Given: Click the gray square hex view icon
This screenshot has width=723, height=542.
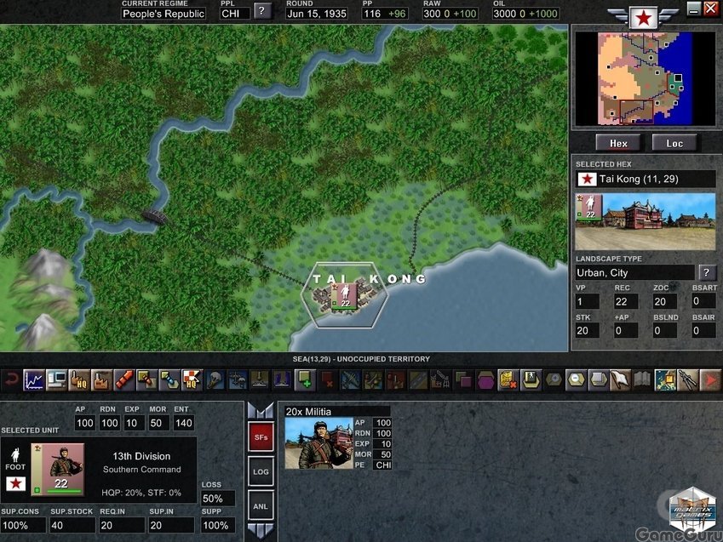Looking at the screenshot, I should pos(599,380).
